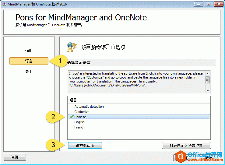This screenshot has height=165, width=225.
Task: Click the green checkmark beside Chinese
Action: pos(71,117)
